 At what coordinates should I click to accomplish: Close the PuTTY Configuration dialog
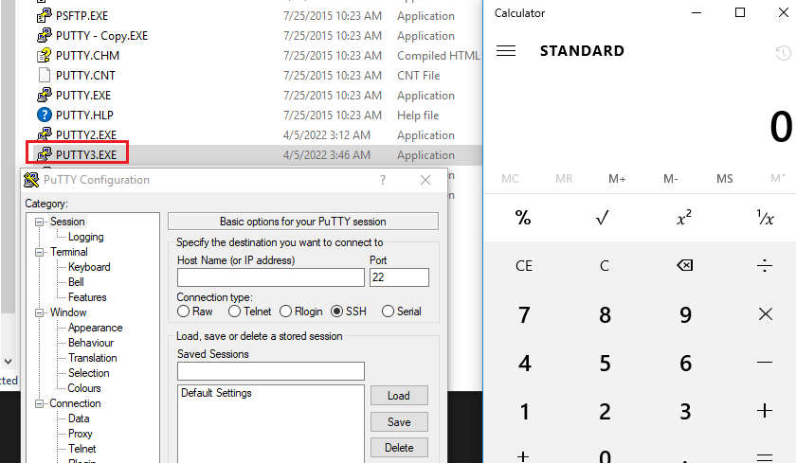[425, 180]
